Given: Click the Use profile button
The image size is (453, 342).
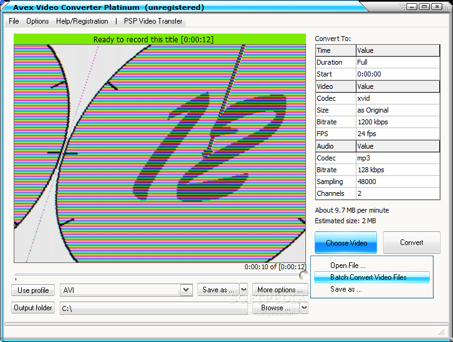Looking at the screenshot, I should click(33, 290).
